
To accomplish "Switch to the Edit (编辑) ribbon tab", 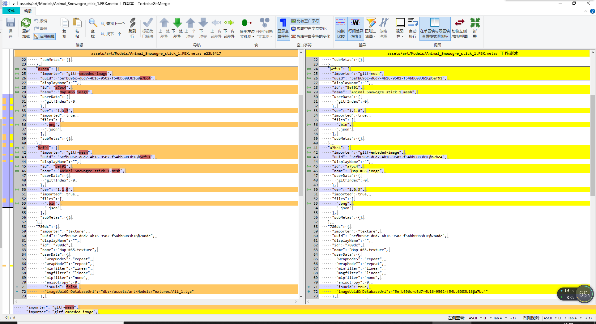I will click(x=28, y=11).
